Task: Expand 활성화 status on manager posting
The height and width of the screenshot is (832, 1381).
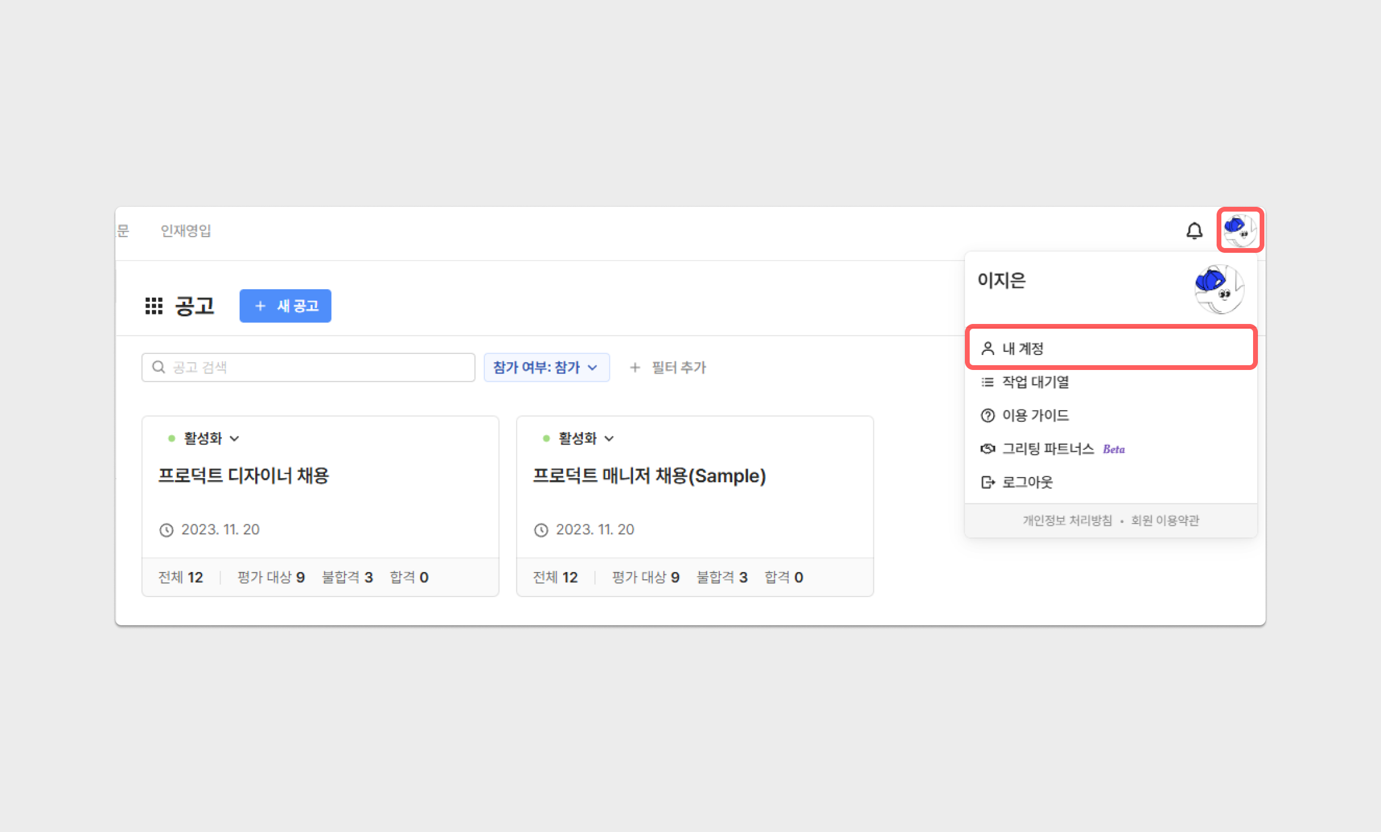Action: [585, 439]
